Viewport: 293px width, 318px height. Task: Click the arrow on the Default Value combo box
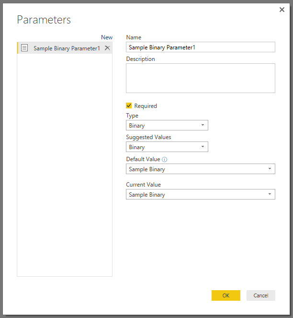point(270,169)
